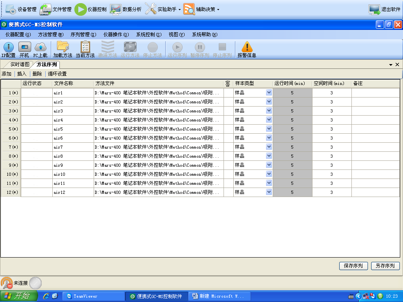Expand the 实验助手 dropdown menu
This screenshot has width=403, height=302.
coord(179,9)
